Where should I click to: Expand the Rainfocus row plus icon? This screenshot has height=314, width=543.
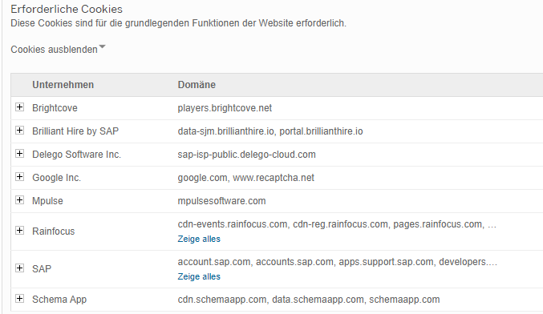coord(20,231)
